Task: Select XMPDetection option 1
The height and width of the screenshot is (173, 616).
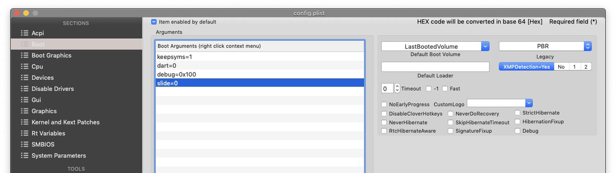Action: pyautogui.click(x=574, y=67)
